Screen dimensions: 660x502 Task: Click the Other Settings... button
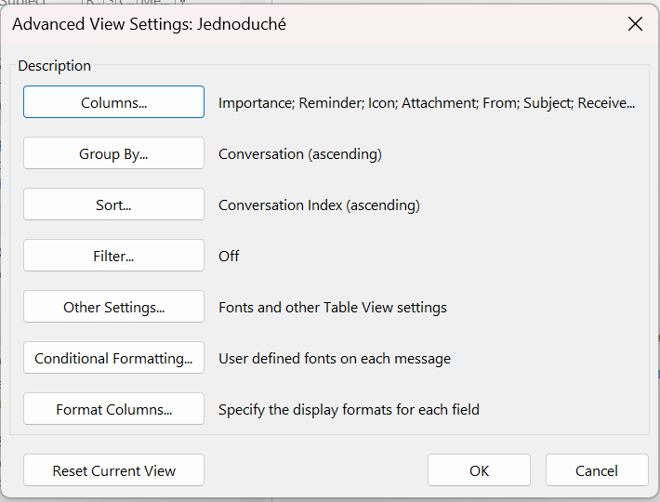(113, 307)
